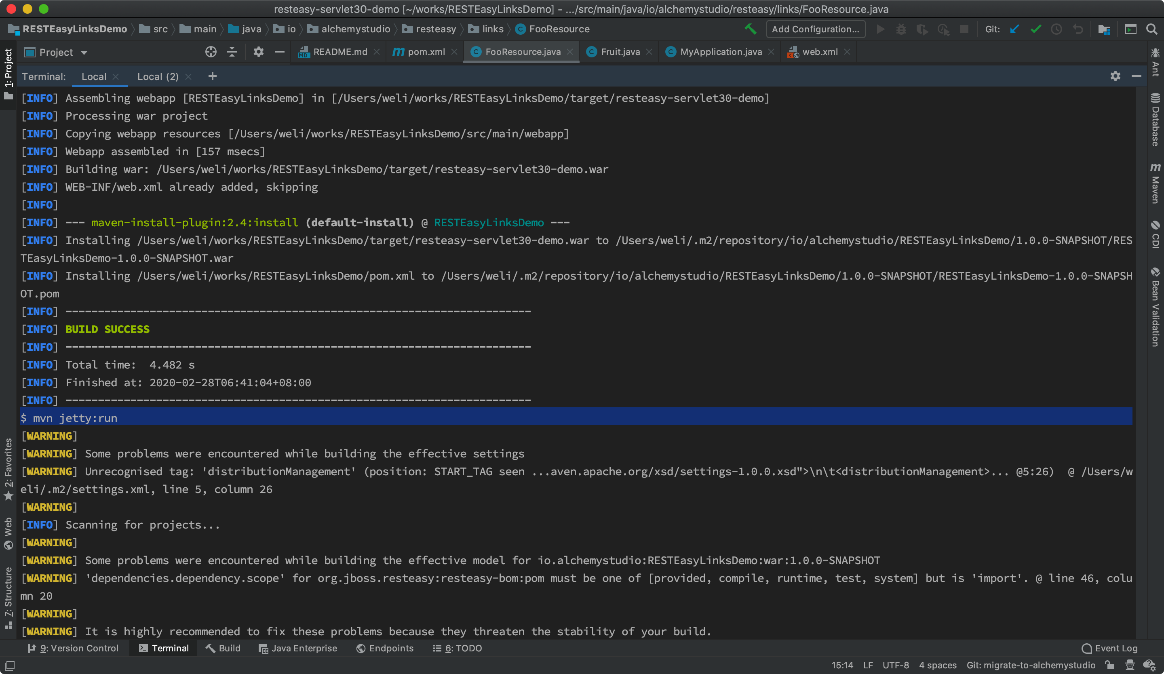Open the Project Structure folder icon
The height and width of the screenshot is (674, 1164).
click(1104, 29)
